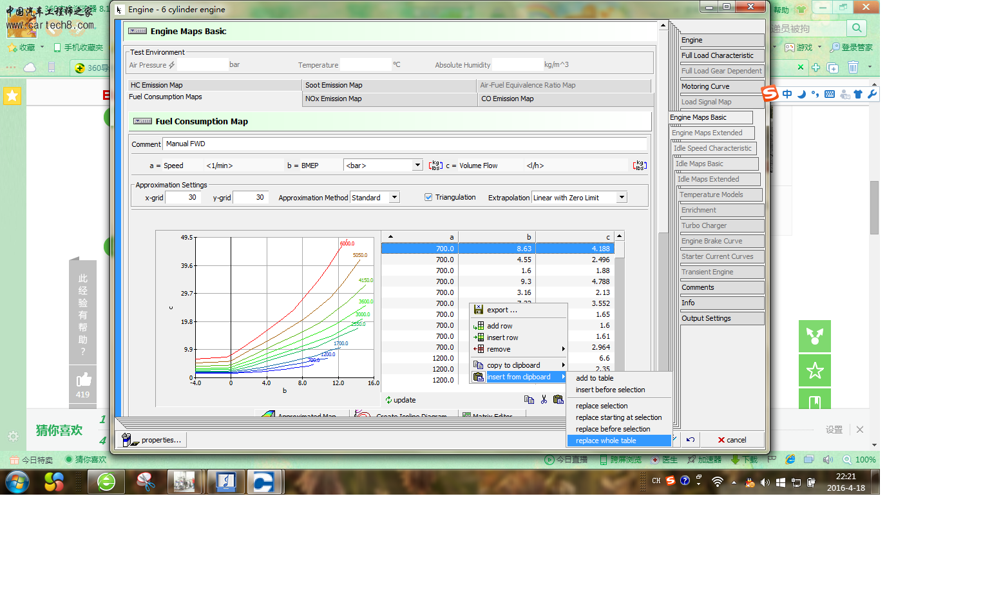
Task: Click the insert from clipboard menu icon
Action: 479,377
